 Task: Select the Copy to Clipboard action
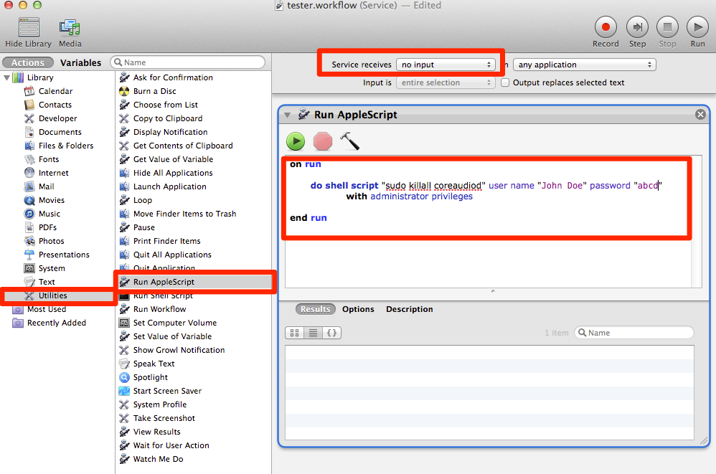[x=168, y=118]
